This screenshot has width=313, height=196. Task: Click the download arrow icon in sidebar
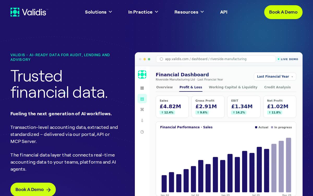point(142,120)
